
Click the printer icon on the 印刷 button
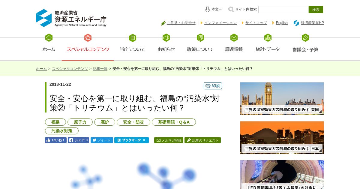[x=208, y=86]
